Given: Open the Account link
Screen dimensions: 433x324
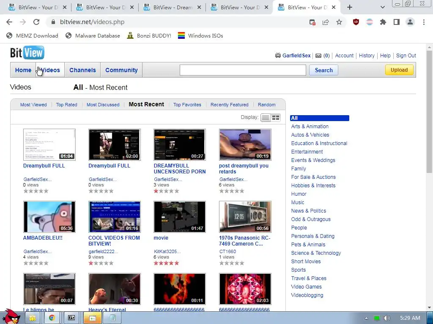Looking at the screenshot, I should tap(344, 56).
